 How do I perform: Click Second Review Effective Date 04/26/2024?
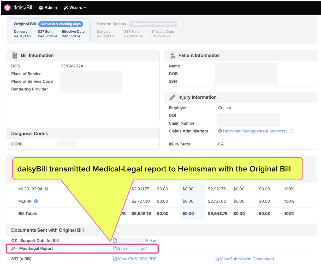click(161, 36)
